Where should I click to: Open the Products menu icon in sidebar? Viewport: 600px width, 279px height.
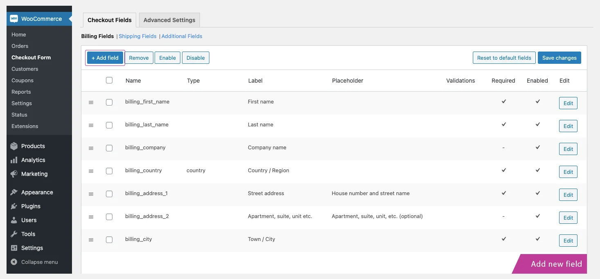(x=13, y=146)
